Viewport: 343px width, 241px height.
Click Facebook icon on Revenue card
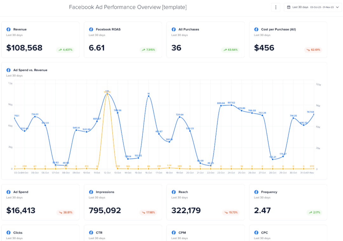(x=9, y=29)
